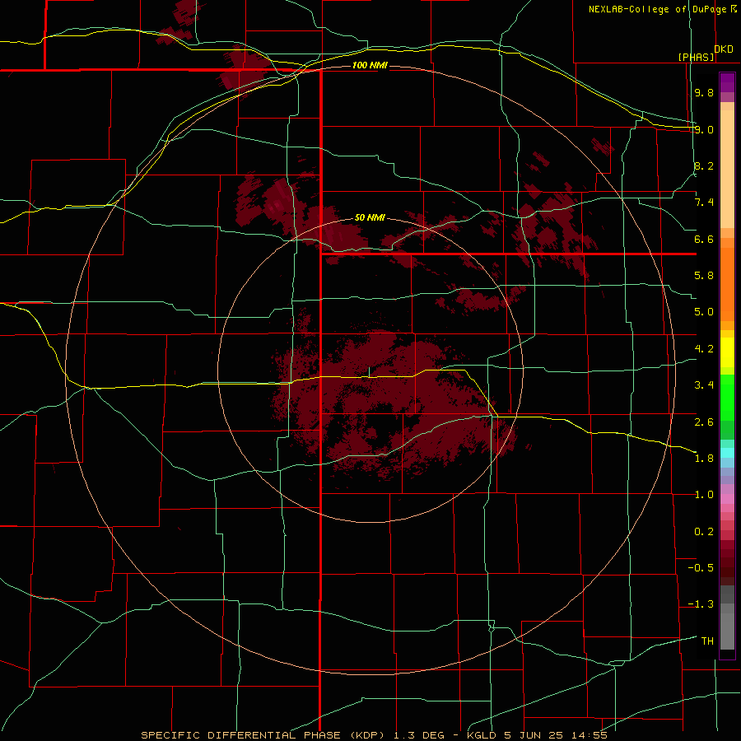The image size is (741, 741).
Task: Click the TH threshold label in legend
Action: (x=707, y=641)
